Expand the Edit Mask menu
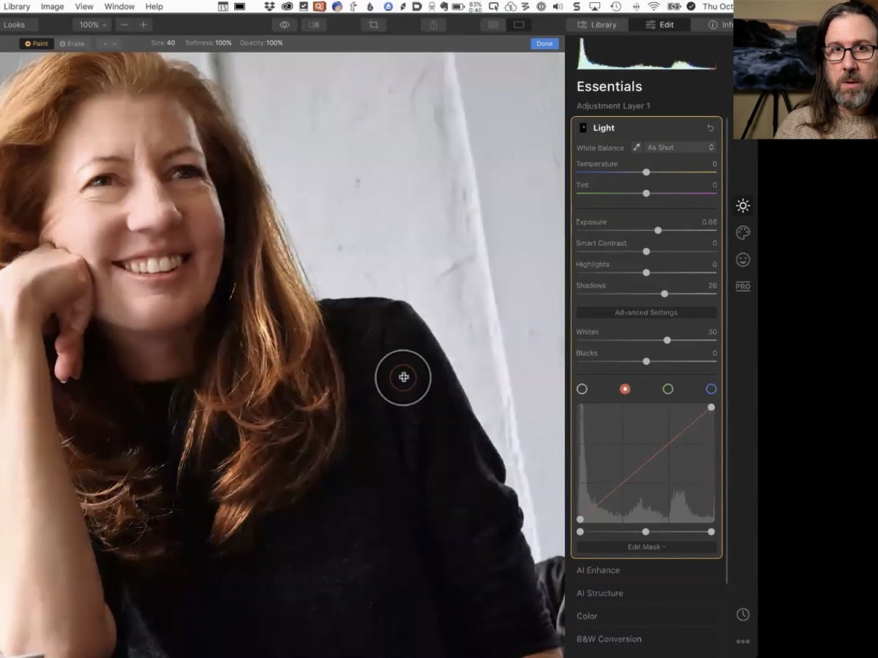 coord(646,547)
